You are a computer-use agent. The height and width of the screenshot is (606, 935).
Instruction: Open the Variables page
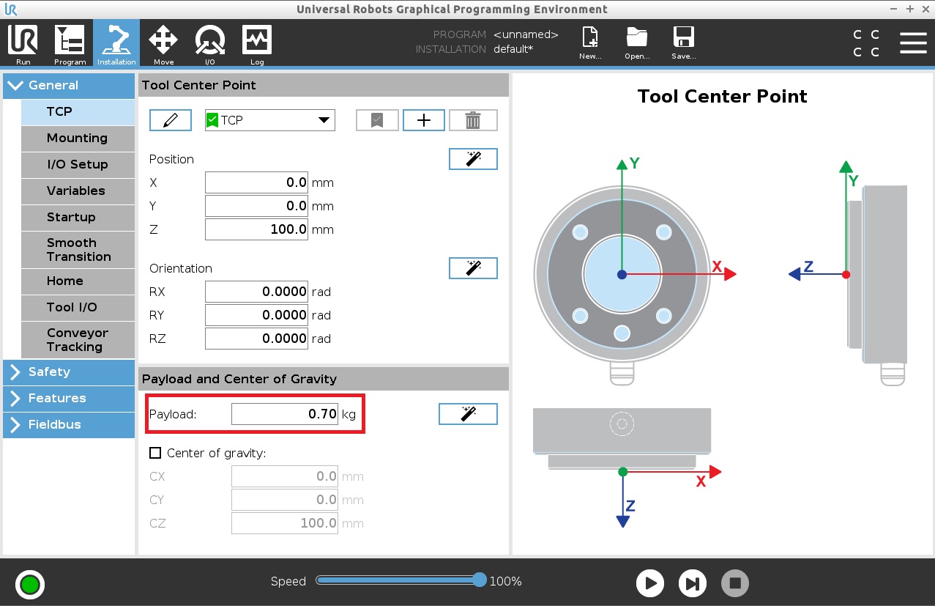(78, 191)
